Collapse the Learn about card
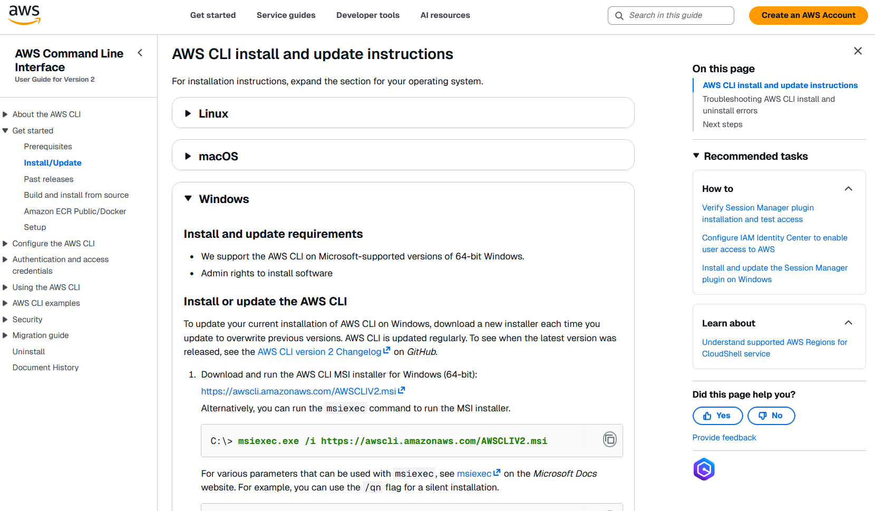Screen dimensions: 875x511 point(848,323)
